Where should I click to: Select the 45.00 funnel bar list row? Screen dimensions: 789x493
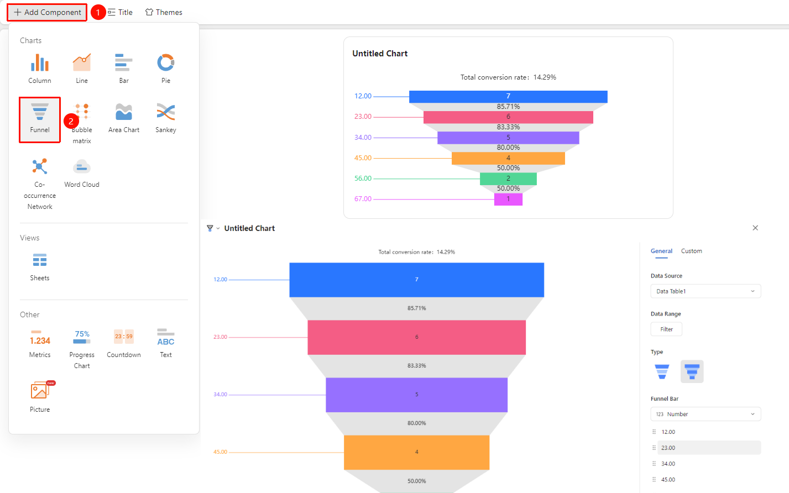pyautogui.click(x=706, y=480)
